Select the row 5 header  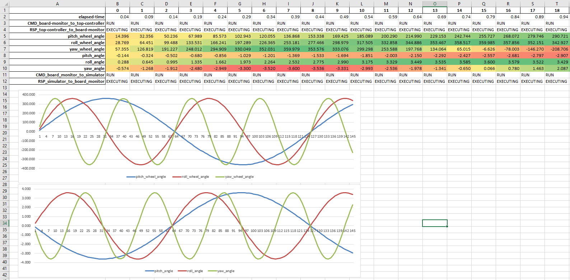click(4, 36)
